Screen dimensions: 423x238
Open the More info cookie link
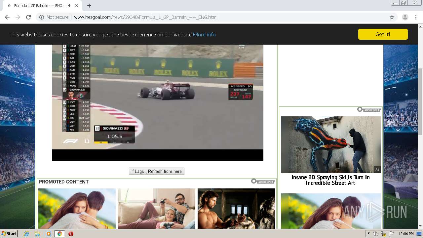[x=204, y=34]
